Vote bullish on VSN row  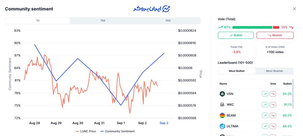click(265, 94)
